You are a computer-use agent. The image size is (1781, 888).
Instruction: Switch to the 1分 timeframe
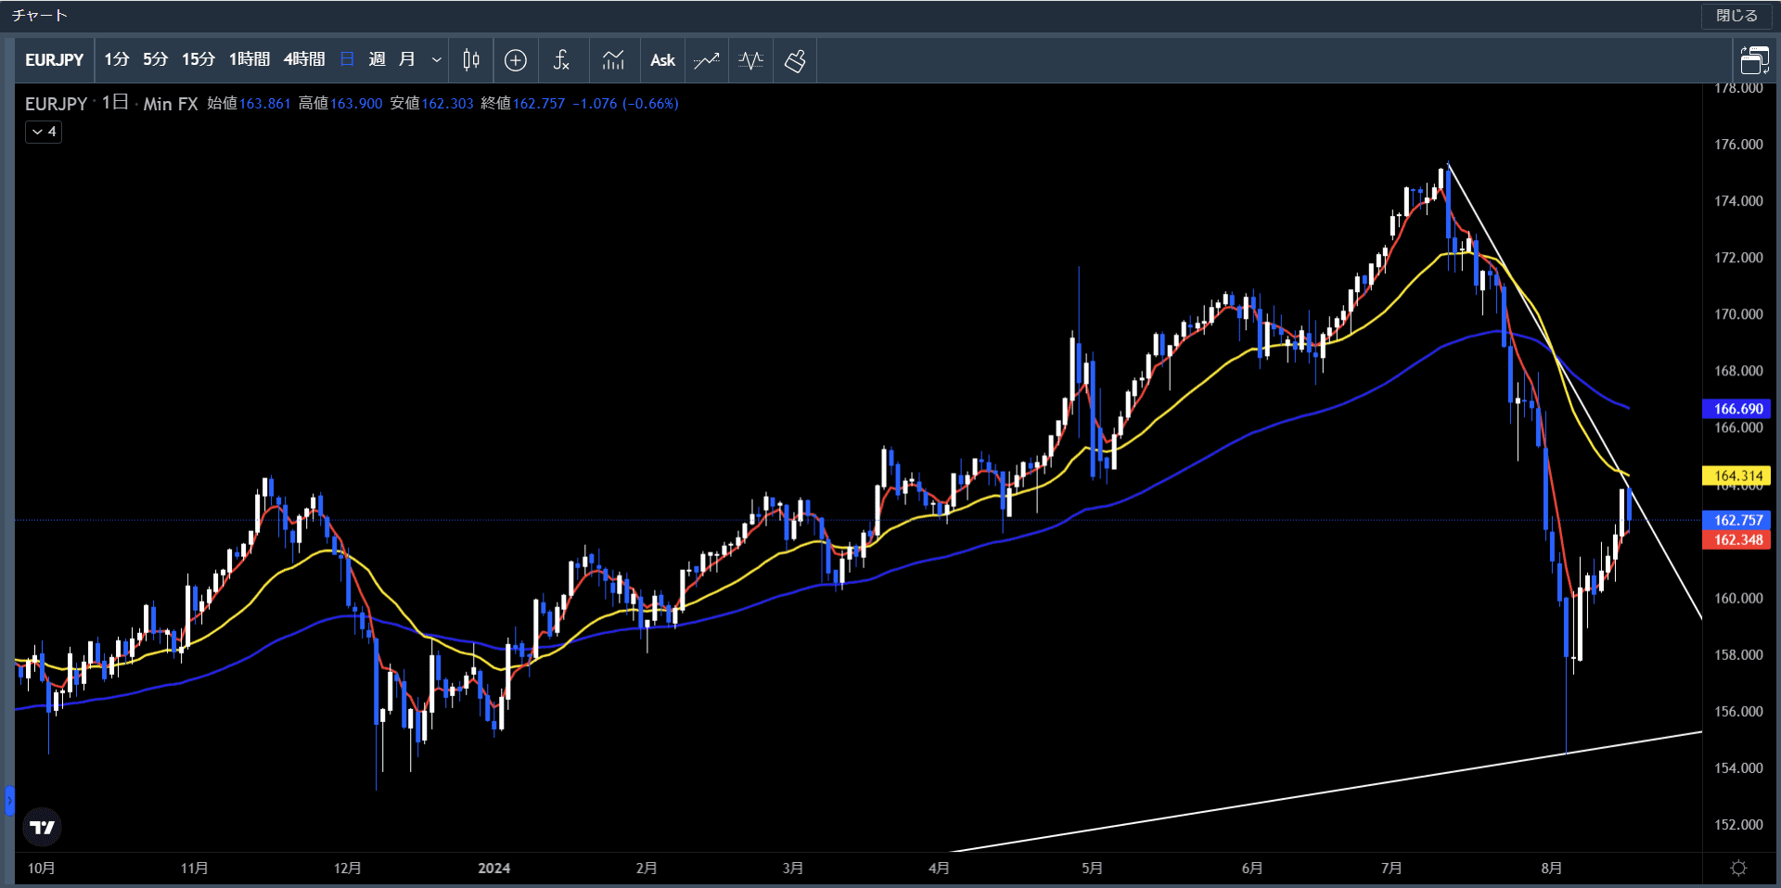tap(117, 60)
